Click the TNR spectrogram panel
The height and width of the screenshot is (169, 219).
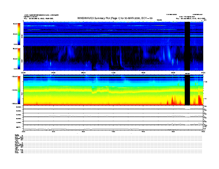pos(113,90)
